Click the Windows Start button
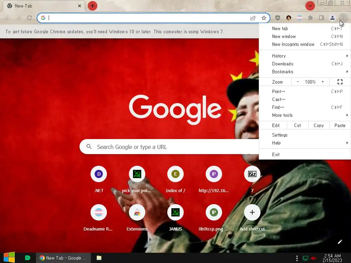The image size is (351, 263). (9, 258)
